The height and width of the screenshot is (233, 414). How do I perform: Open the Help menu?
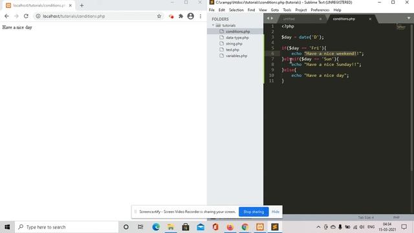(337, 10)
